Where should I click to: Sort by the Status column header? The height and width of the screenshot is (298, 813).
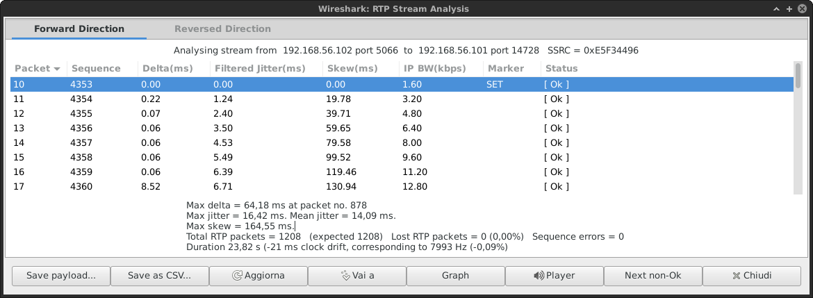(667, 68)
